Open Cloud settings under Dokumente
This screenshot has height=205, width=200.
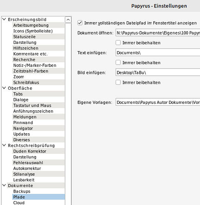tap(39, 203)
